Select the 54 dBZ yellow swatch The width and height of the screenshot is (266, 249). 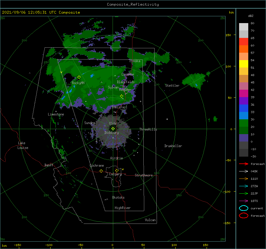point(244,64)
